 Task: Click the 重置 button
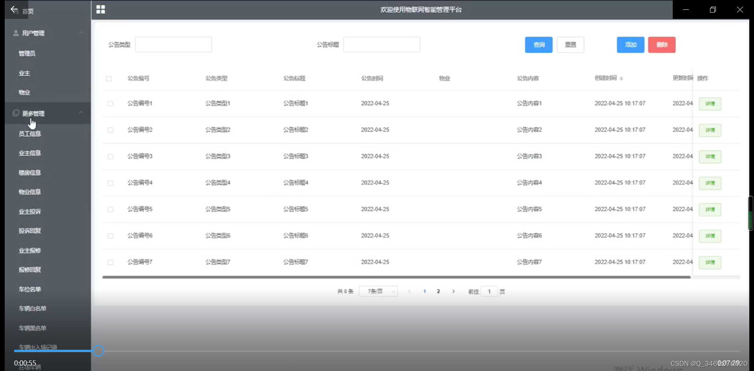click(x=570, y=45)
